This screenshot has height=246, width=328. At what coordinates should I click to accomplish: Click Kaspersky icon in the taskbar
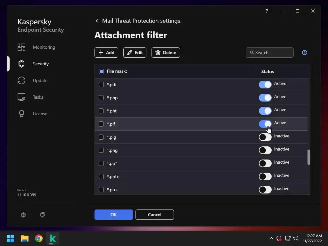pos(53,238)
